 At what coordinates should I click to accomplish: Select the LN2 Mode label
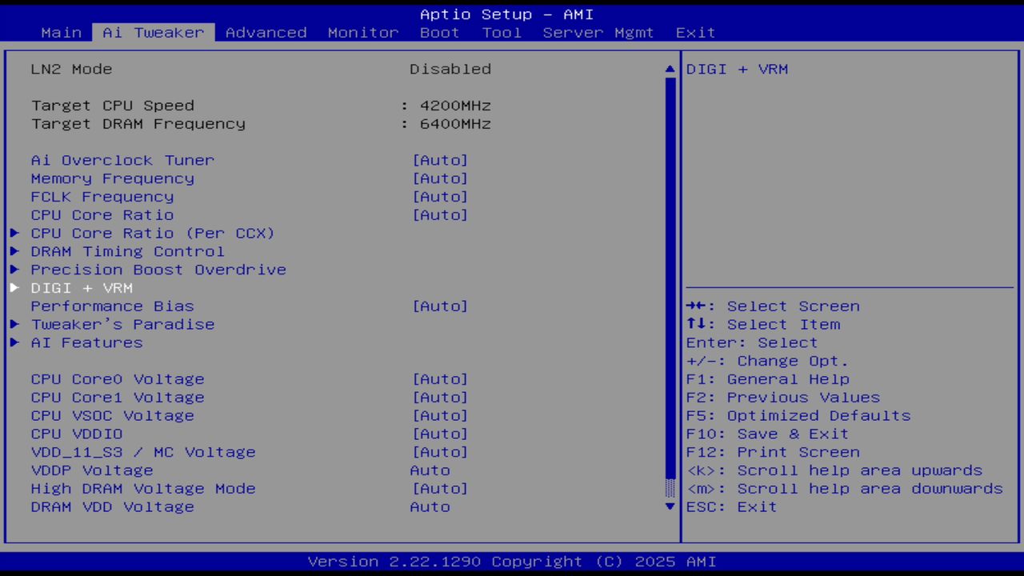(72, 70)
